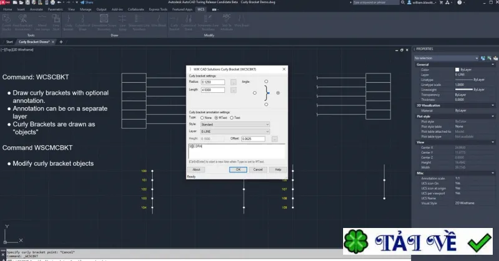Click the Share icon in title bar

click(x=87, y=2)
